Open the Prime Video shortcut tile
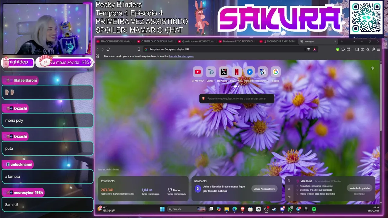388x218 pixels. click(249, 72)
